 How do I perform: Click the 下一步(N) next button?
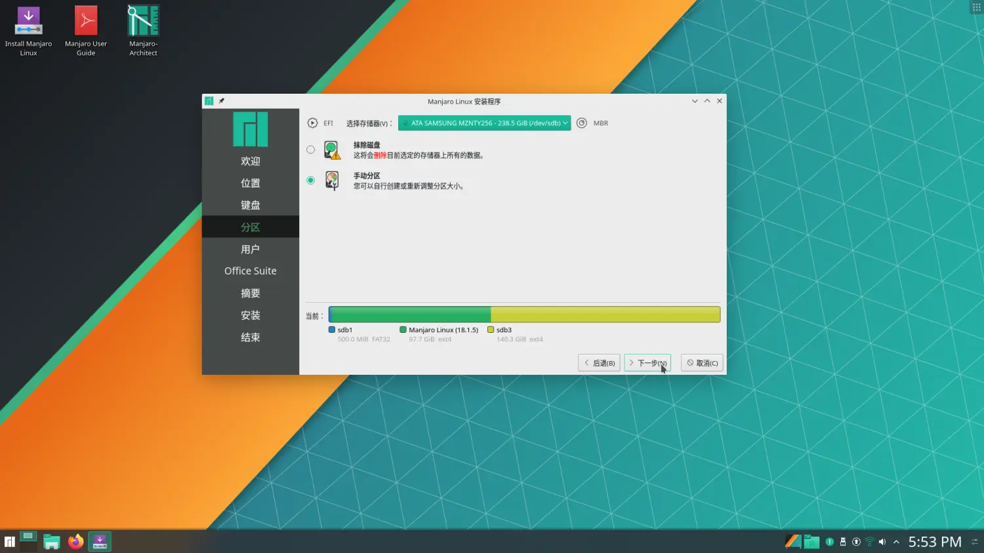pos(647,363)
